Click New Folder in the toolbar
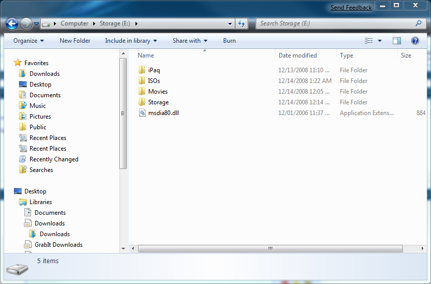This screenshot has height=284, width=431. coord(75,41)
